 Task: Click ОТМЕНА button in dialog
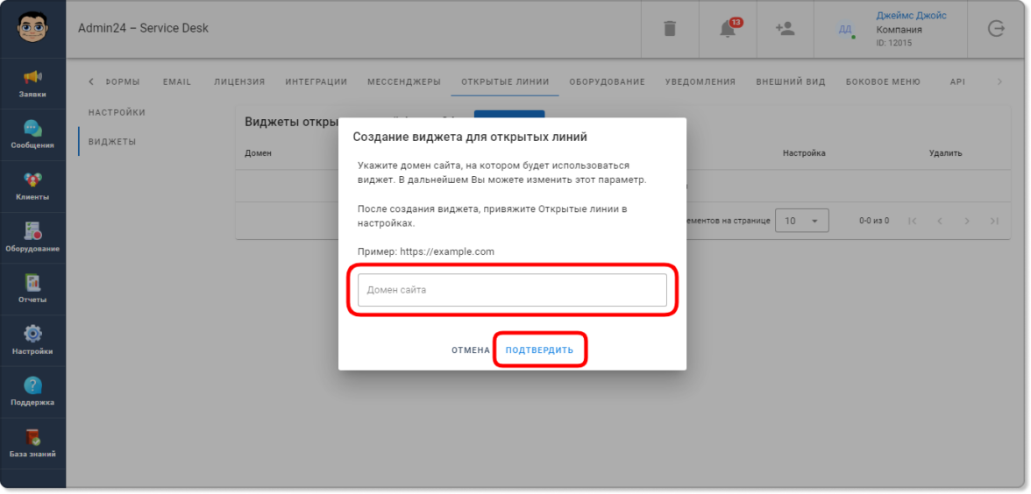tap(470, 350)
